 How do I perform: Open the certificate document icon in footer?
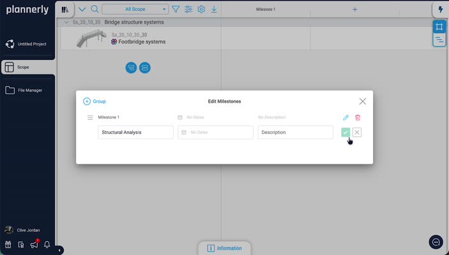click(x=21, y=245)
